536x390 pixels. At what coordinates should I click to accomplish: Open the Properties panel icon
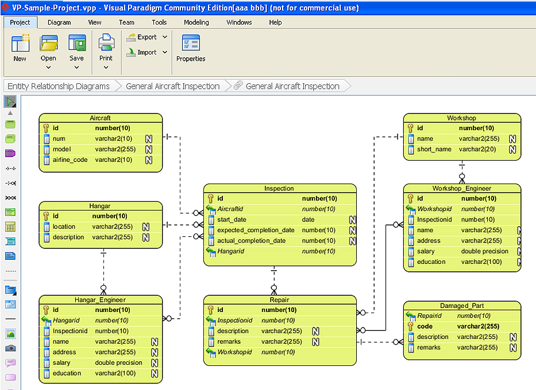191,44
